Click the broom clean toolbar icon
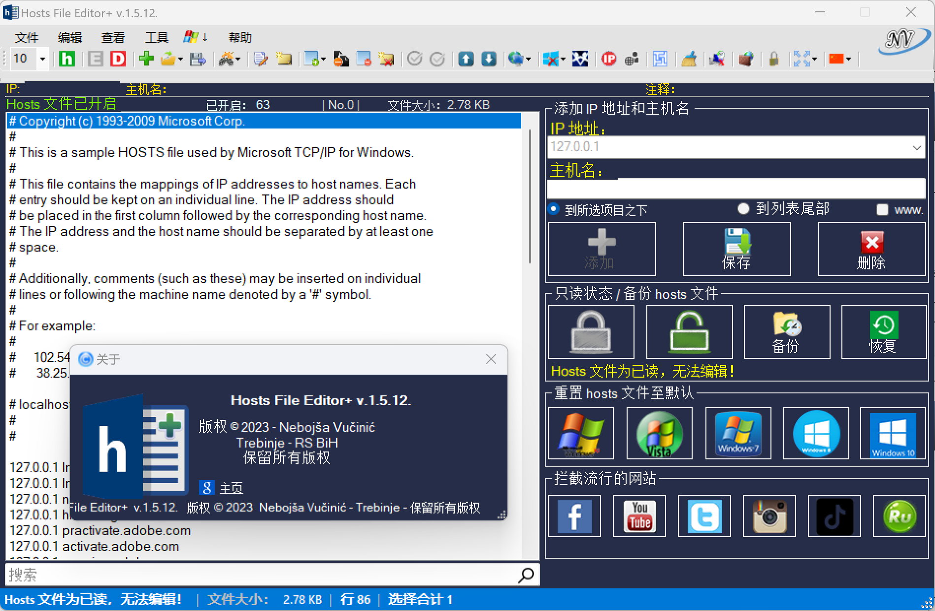Viewport: 935px width, 611px height. pos(689,59)
